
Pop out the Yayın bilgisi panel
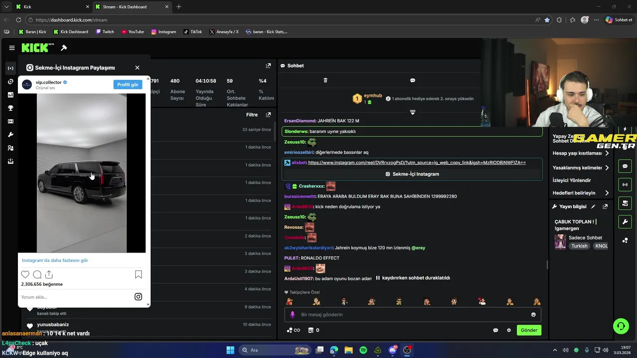click(605, 206)
